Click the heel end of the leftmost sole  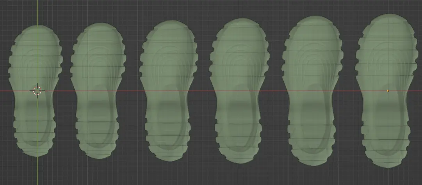coord(36,153)
